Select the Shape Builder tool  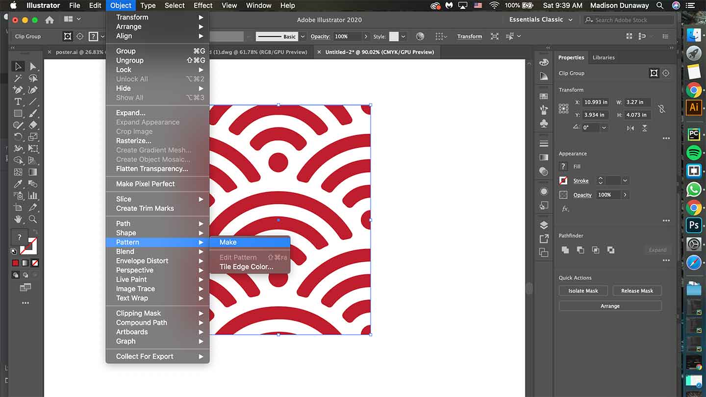[18, 160]
